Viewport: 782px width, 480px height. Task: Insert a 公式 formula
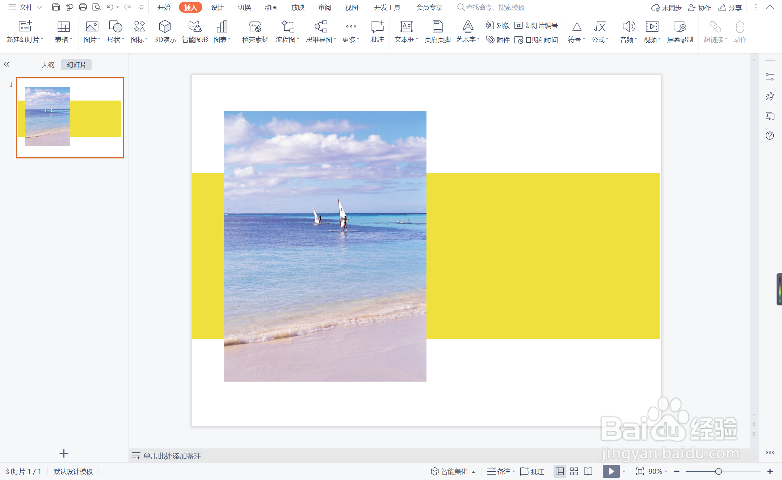coord(600,32)
